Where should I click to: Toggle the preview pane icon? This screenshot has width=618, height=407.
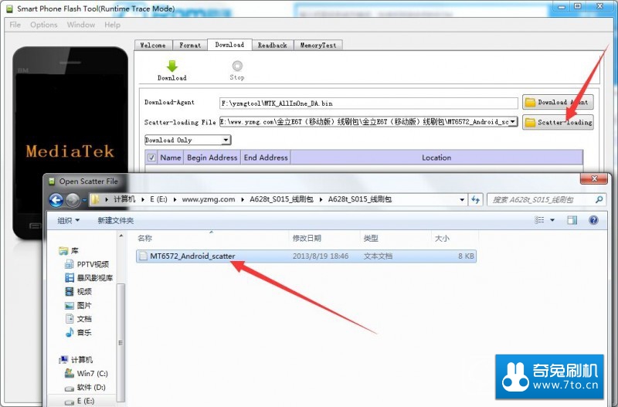572,220
